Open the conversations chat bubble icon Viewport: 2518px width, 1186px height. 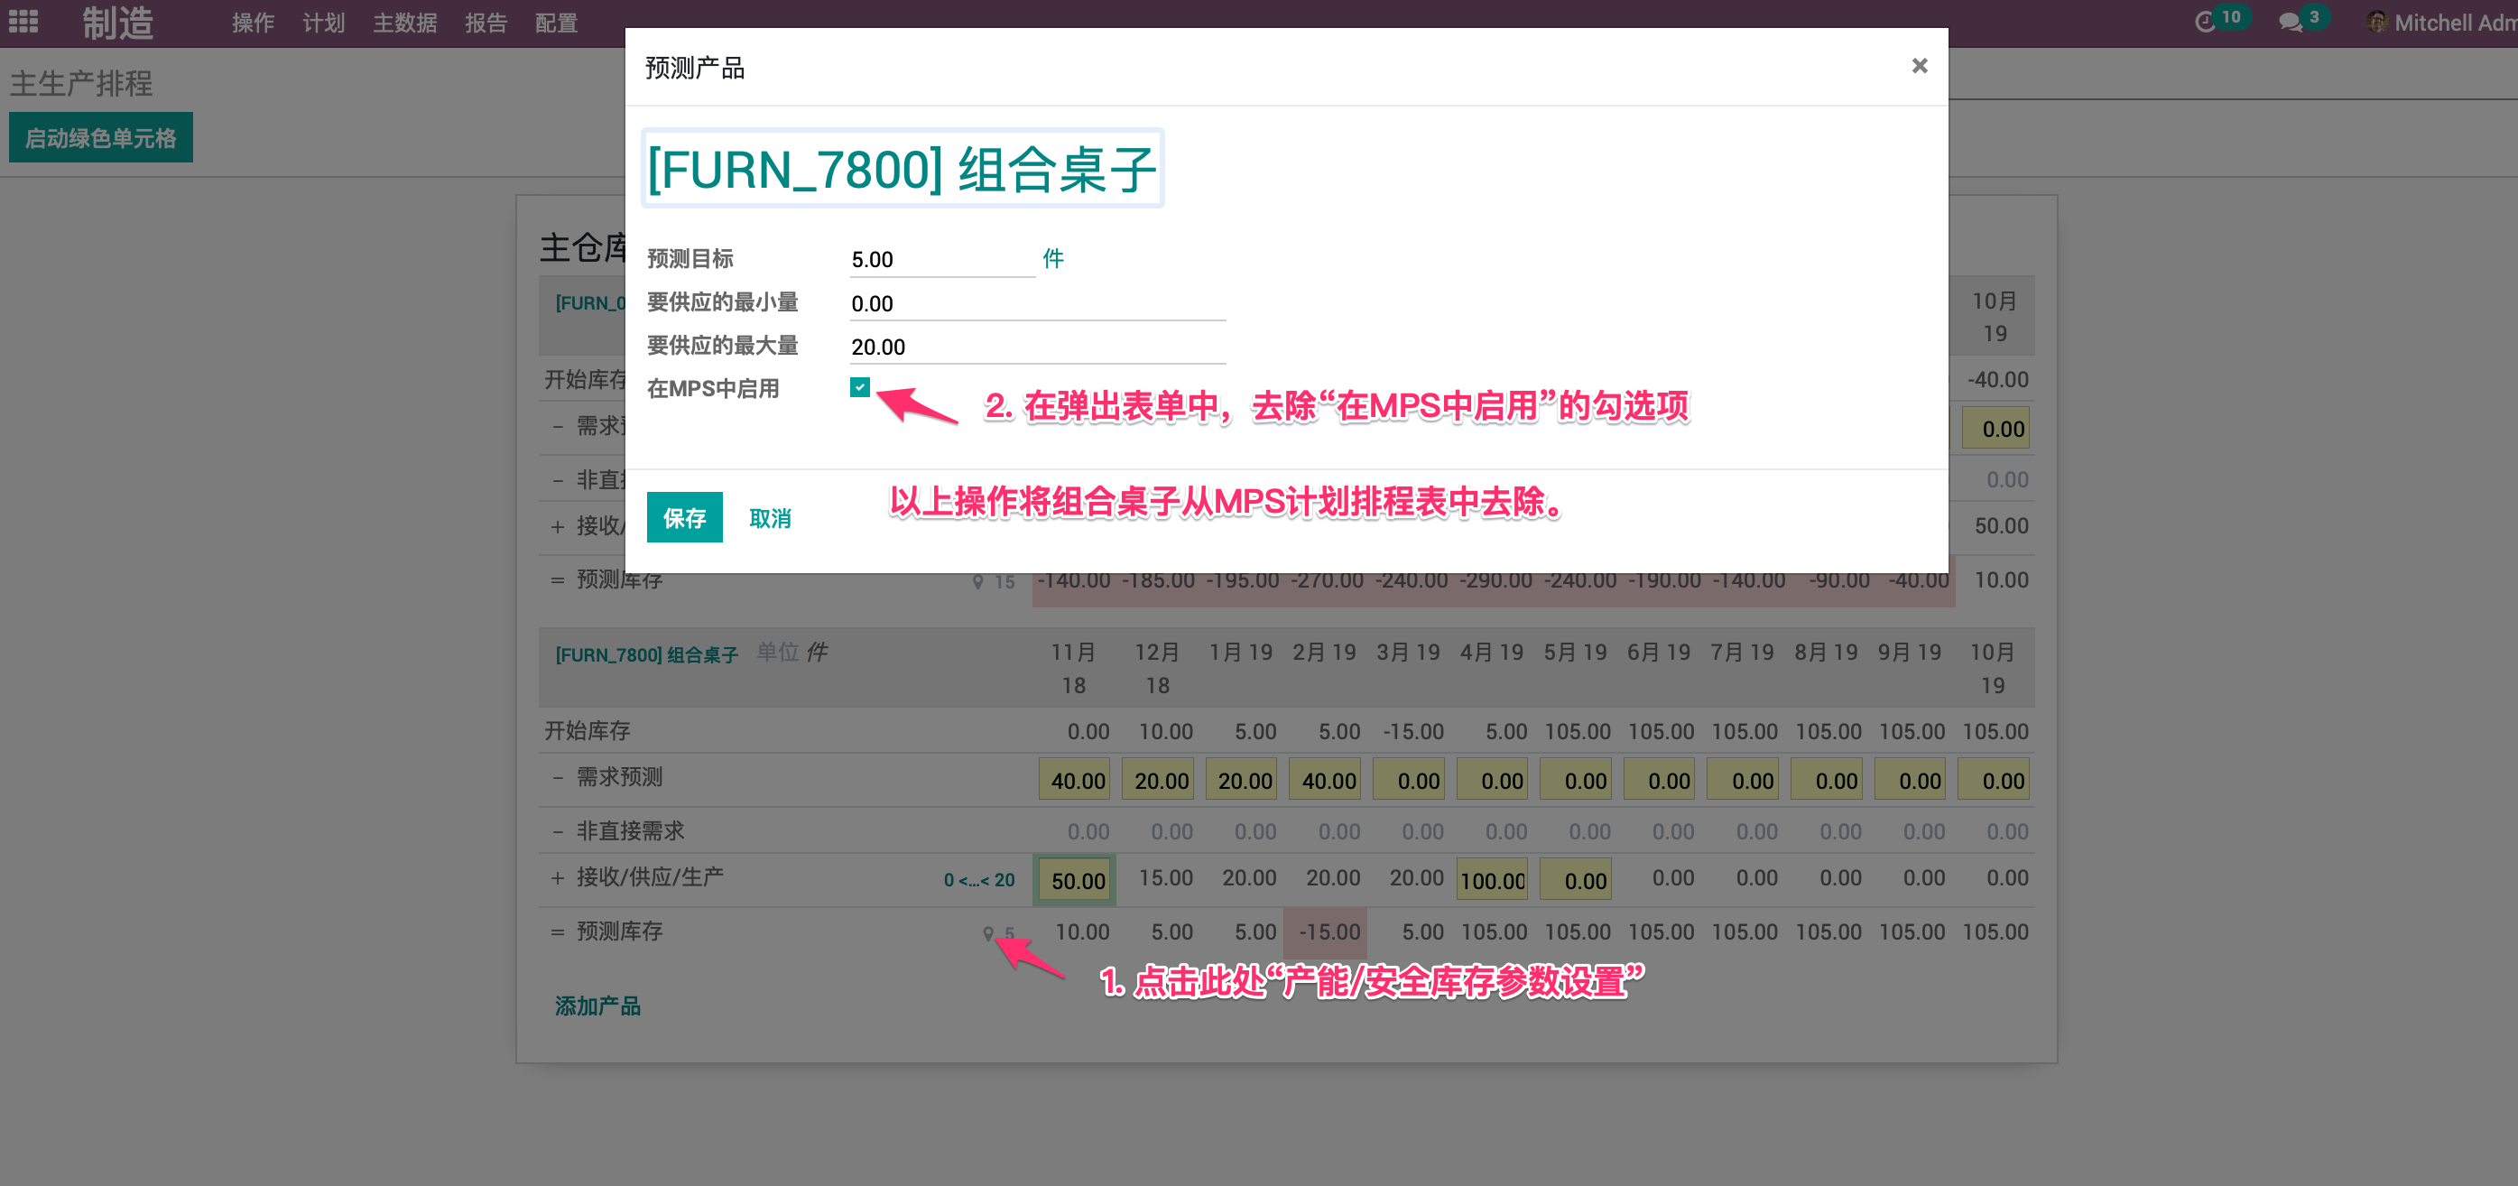tap(2290, 22)
